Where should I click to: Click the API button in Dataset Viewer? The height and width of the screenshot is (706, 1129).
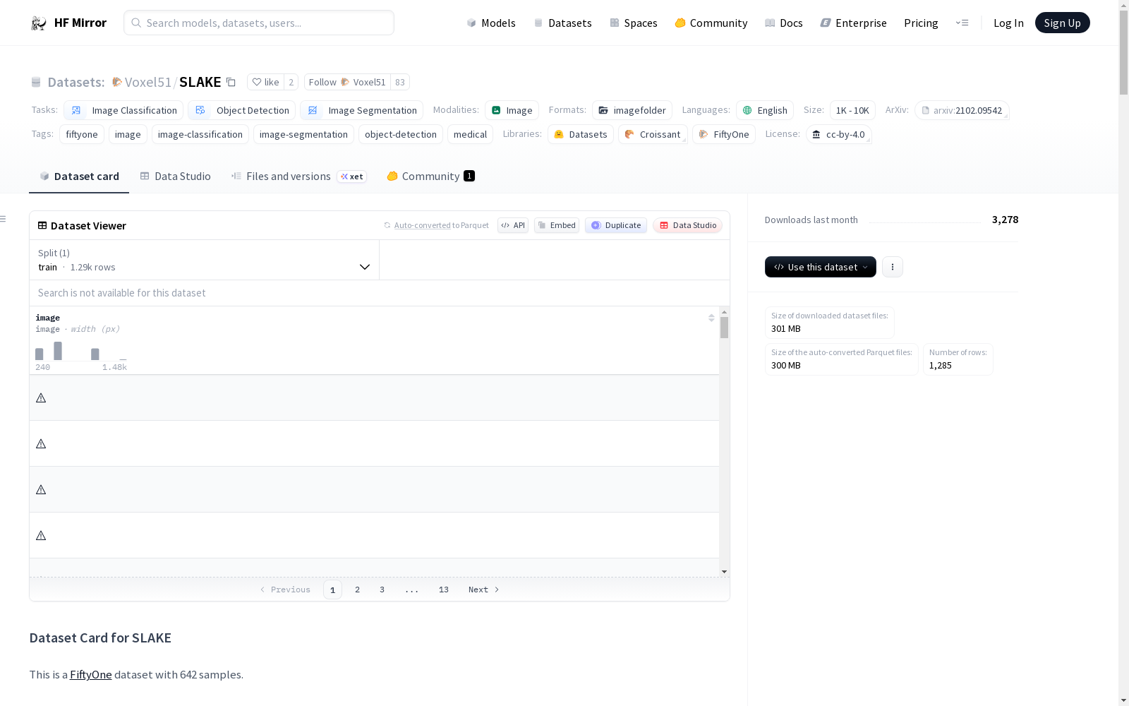(513, 225)
